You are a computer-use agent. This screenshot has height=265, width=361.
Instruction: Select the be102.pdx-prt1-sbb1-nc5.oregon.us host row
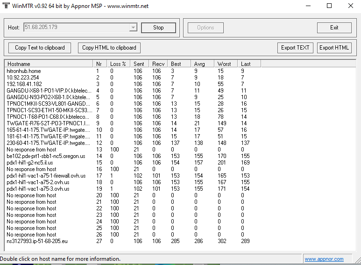(46, 156)
